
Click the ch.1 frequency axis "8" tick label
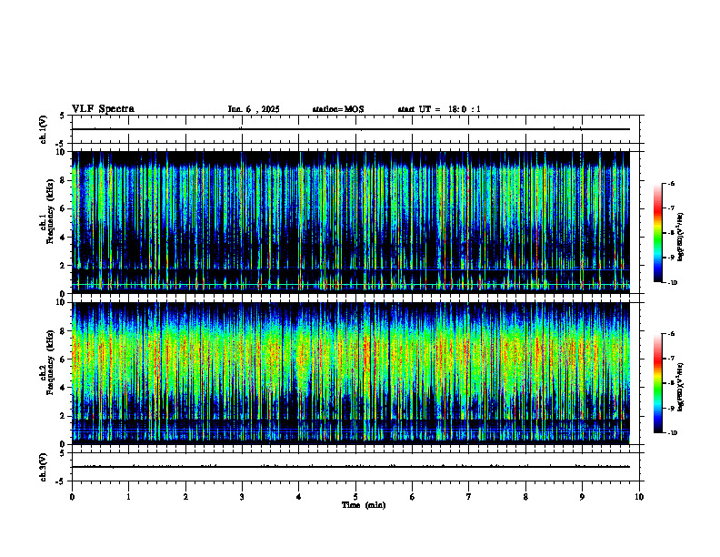coord(64,180)
